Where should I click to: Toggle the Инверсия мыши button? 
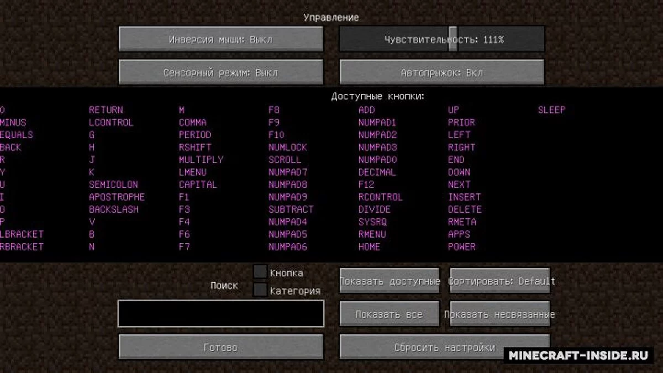click(x=221, y=39)
